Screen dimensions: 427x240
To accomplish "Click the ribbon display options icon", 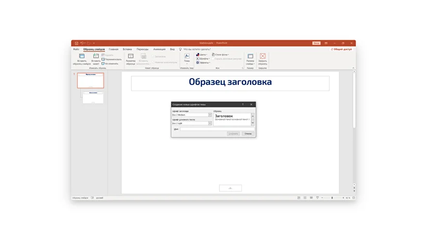I will (x=326, y=43).
